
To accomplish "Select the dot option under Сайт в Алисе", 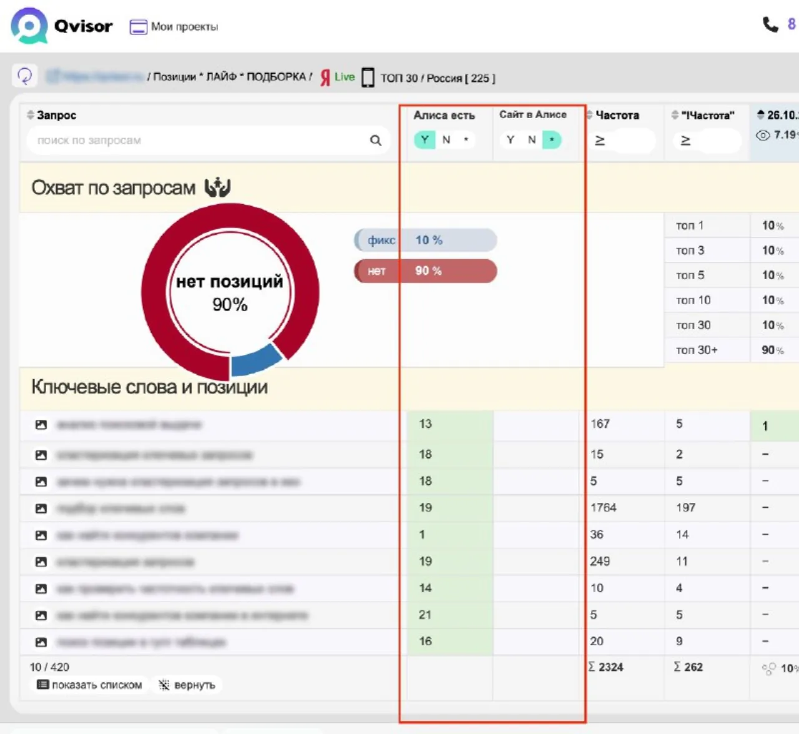I will [552, 139].
